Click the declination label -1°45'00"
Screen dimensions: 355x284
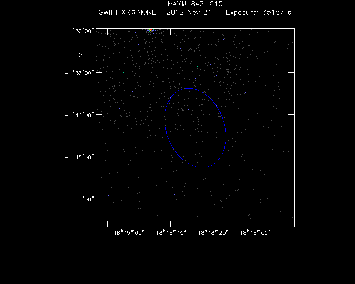(x=79, y=157)
